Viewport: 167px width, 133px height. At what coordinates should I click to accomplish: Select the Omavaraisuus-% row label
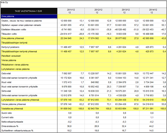tap(10, 126)
